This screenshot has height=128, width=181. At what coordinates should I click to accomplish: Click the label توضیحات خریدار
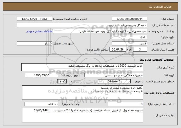pos(165,115)
